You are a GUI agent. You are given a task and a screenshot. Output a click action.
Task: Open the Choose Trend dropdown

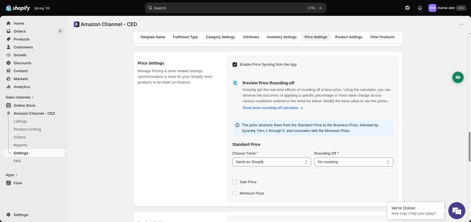272,162
